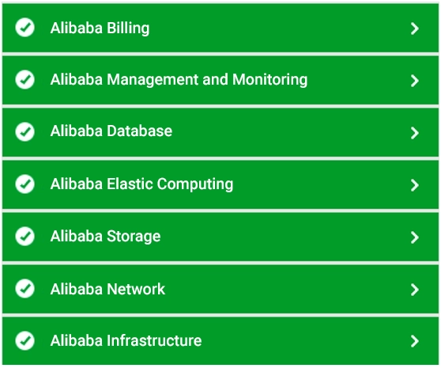Viewport: 441px width, 368px height.
Task: Click checkmark icon next to Alibaba Elastic Computing
Action: [25, 184]
